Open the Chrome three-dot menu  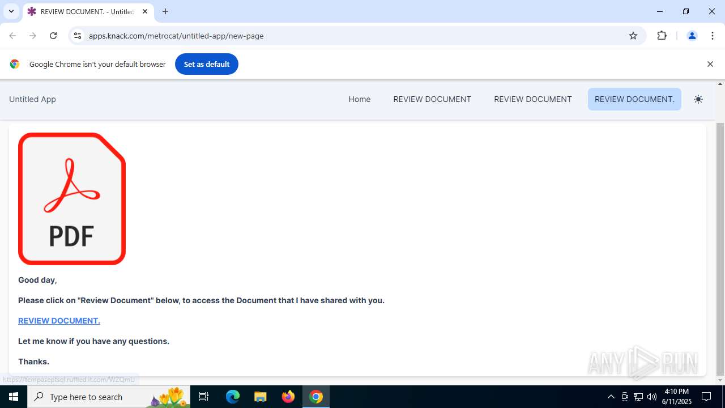click(713, 36)
